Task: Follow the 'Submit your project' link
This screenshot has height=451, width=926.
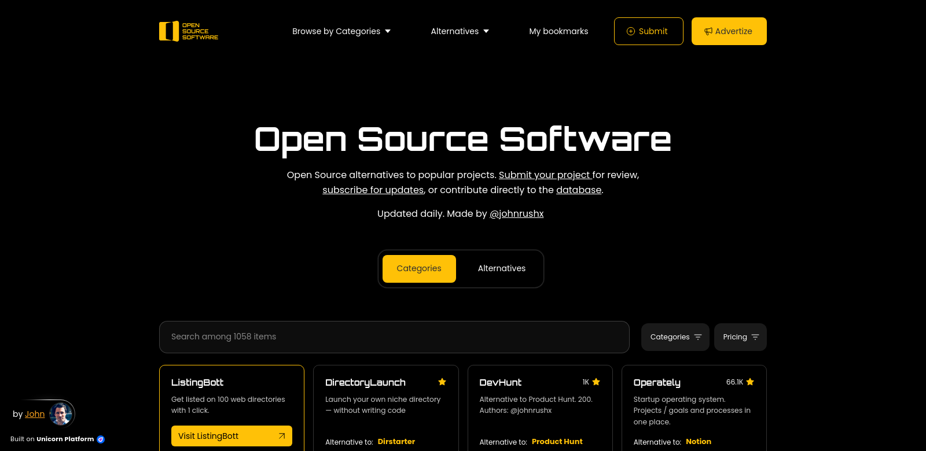Action: (545, 175)
